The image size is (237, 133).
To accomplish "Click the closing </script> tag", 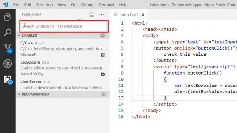I will [x=165, y=104].
